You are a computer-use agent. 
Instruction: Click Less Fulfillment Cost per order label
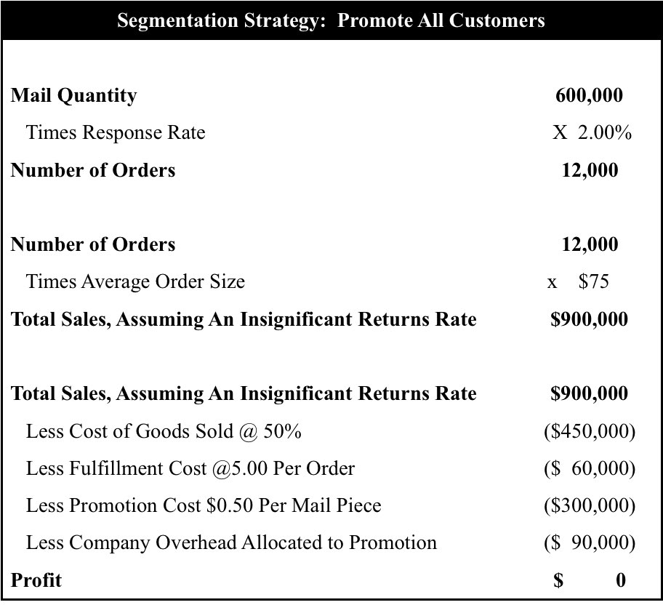point(190,468)
